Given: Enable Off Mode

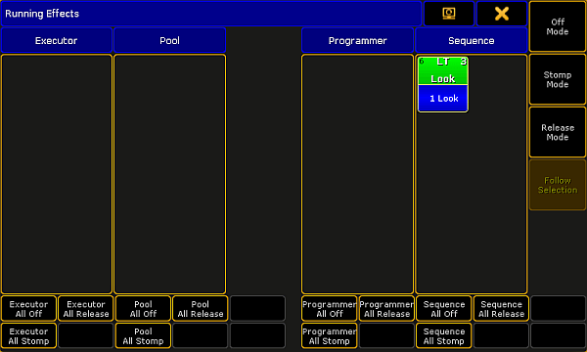Looking at the screenshot, I should 557,26.
